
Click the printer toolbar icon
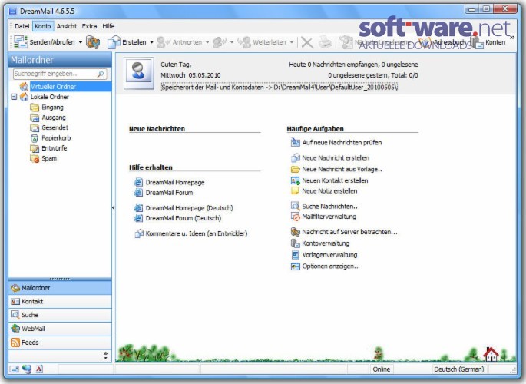[x=325, y=42]
